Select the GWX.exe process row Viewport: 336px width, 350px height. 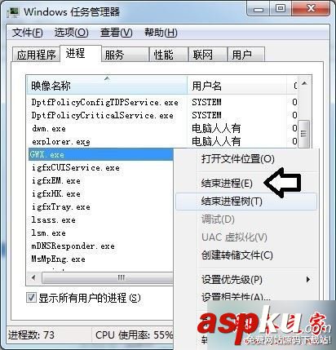click(100, 154)
